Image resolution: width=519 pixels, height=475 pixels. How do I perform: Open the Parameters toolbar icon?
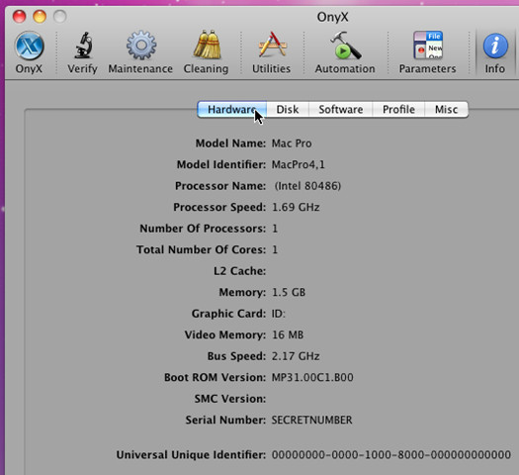pyautogui.click(x=428, y=52)
